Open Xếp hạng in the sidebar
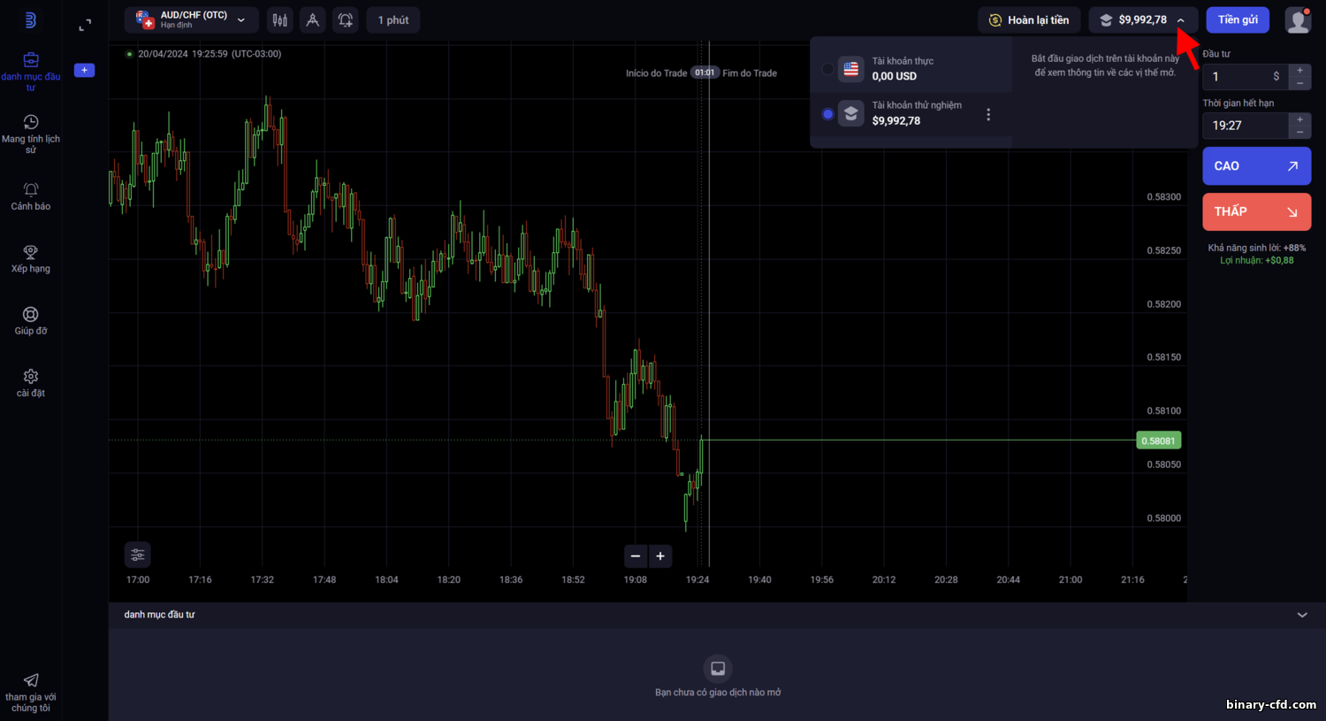Screen dimensions: 1326x721 click(x=31, y=259)
